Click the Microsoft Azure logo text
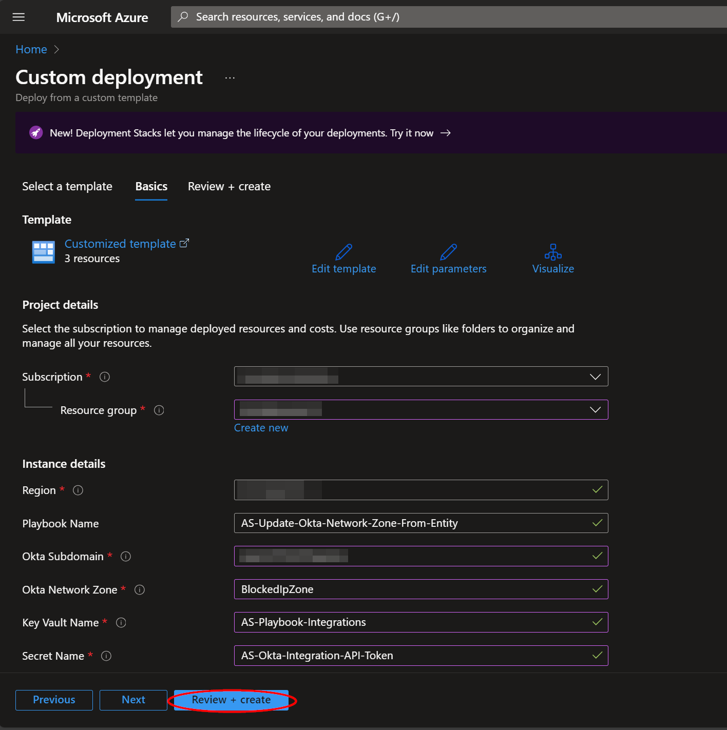This screenshot has width=727, height=730. pos(102,17)
